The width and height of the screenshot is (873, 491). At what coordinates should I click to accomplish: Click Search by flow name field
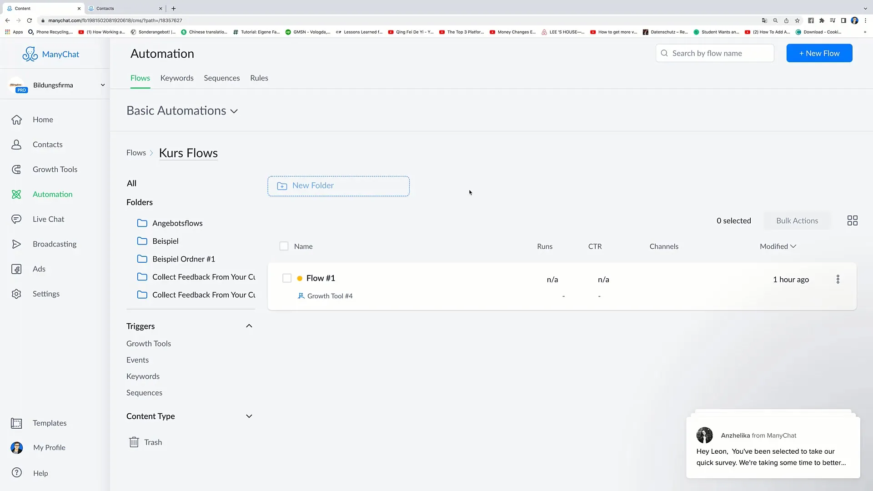pos(715,53)
